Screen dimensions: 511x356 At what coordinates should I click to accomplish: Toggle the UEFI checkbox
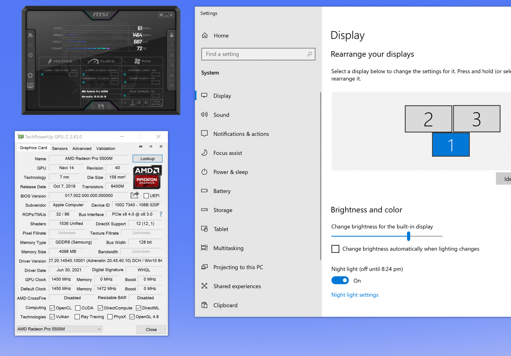point(146,196)
